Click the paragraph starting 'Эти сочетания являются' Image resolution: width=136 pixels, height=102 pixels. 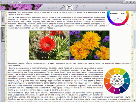[55, 88]
